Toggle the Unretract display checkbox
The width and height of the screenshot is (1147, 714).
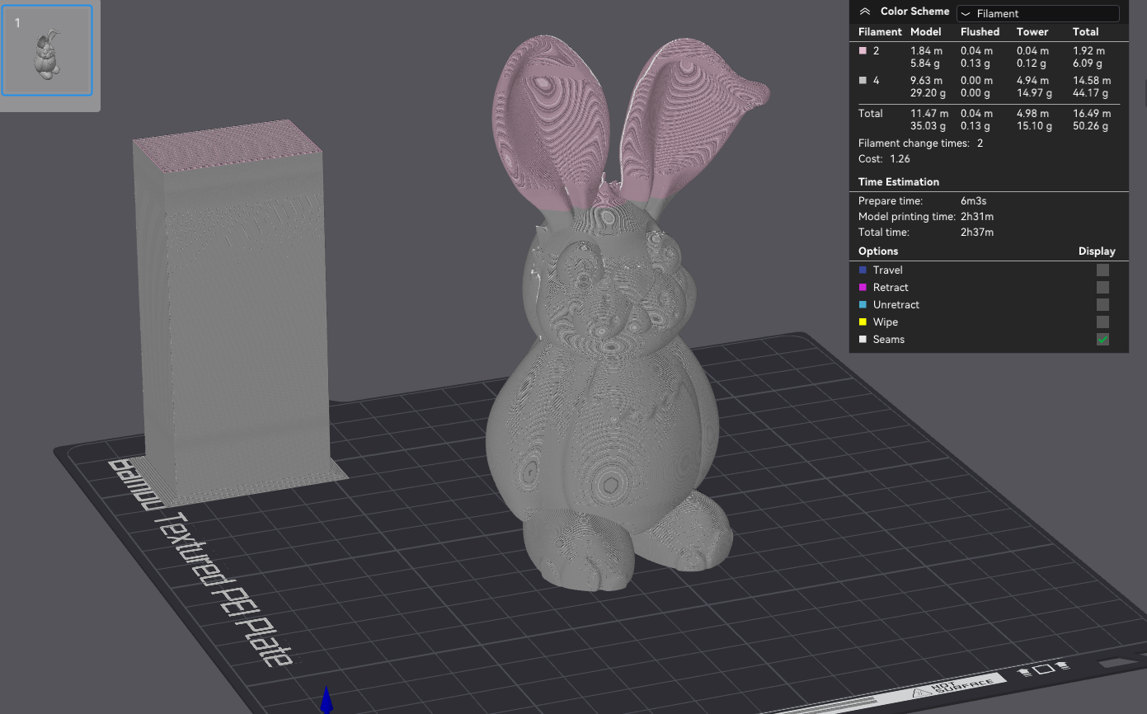coord(1102,304)
